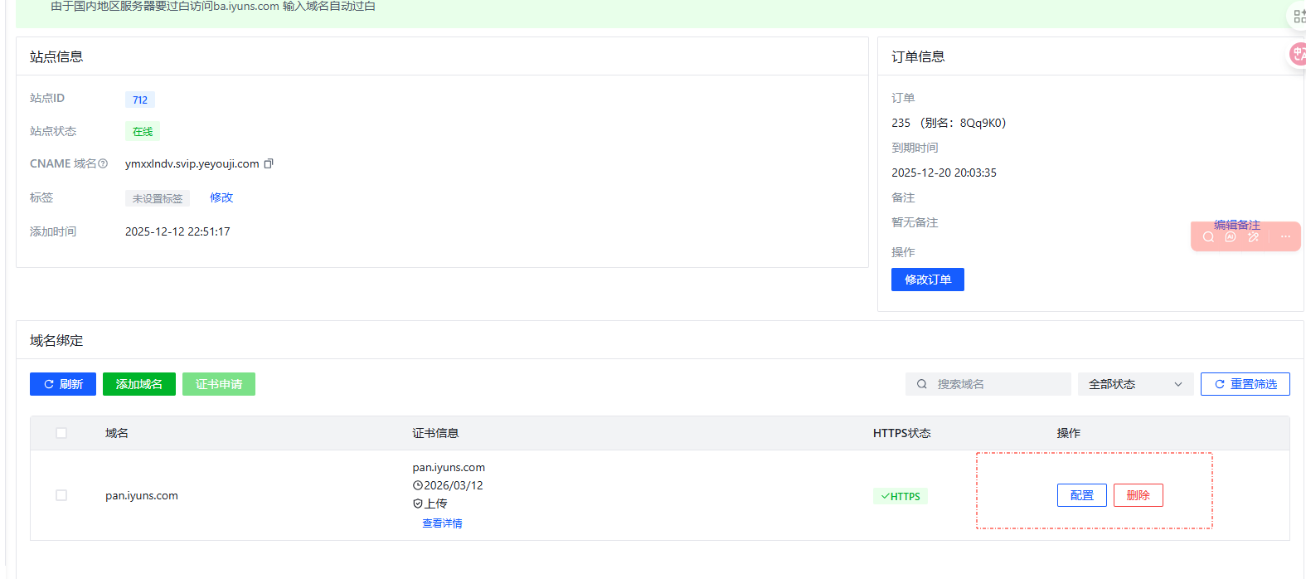Open 查看详情 certificate details link
Image resolution: width=1306 pixels, height=579 pixels.
(442, 523)
